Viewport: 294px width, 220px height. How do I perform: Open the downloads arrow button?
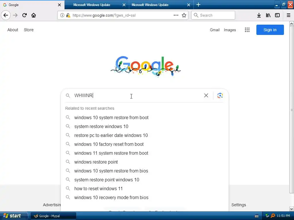coord(259,15)
